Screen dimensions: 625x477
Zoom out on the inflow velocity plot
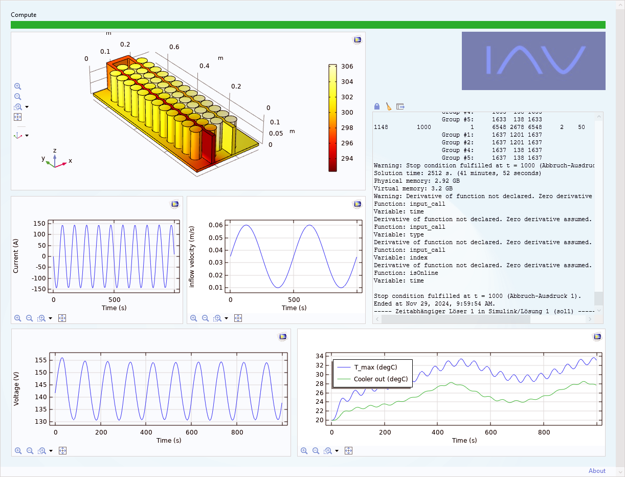point(205,318)
